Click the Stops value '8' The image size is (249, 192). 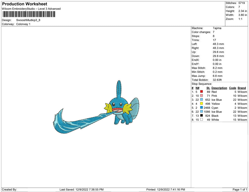point(214,36)
